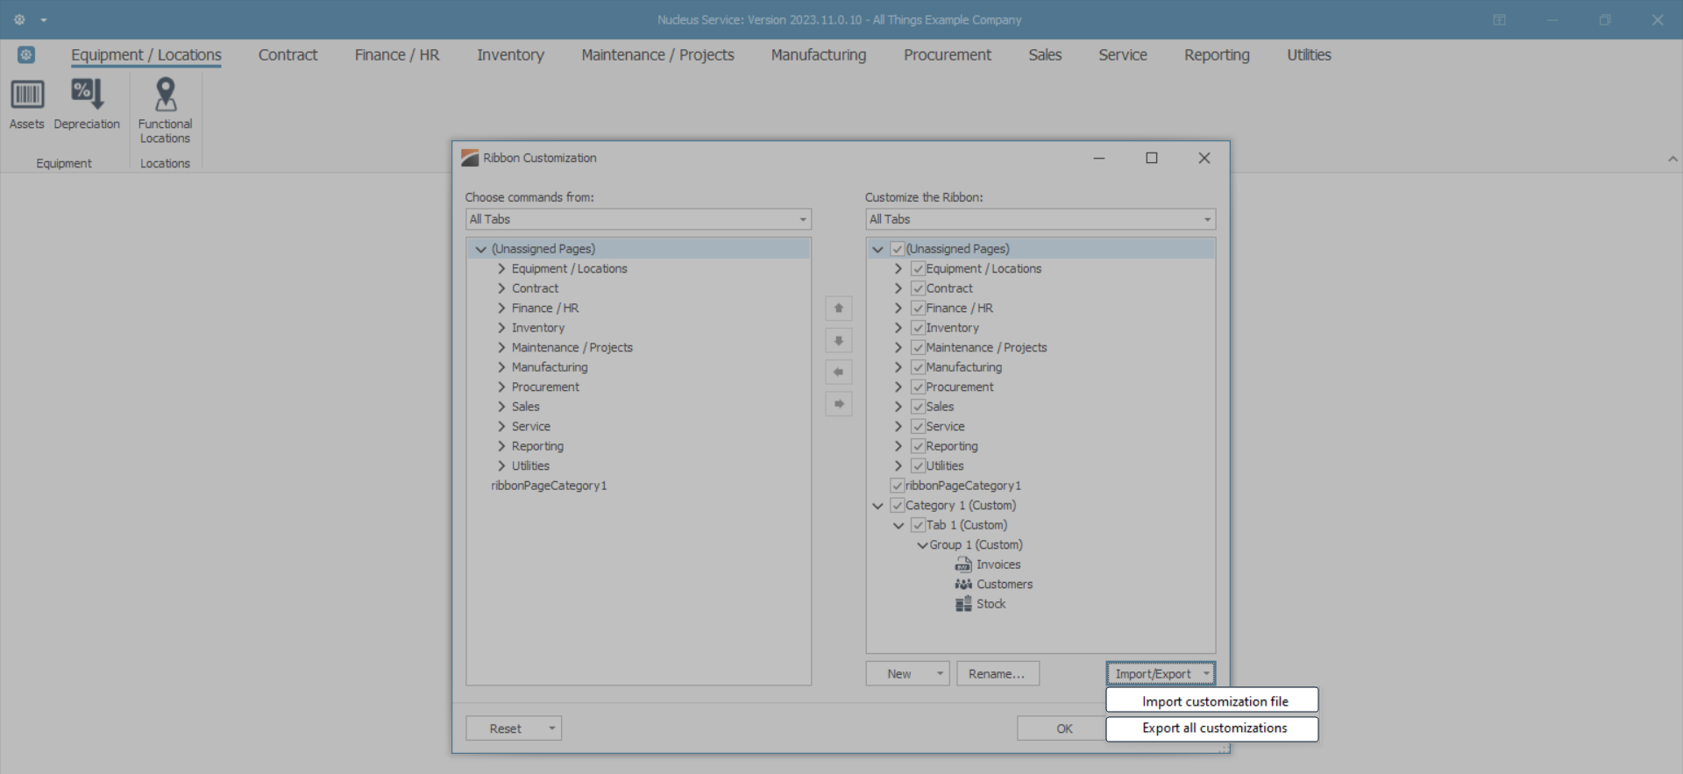Open the Manufacturing ribbon tab
Image resolution: width=1683 pixels, height=774 pixels.
coord(819,55)
